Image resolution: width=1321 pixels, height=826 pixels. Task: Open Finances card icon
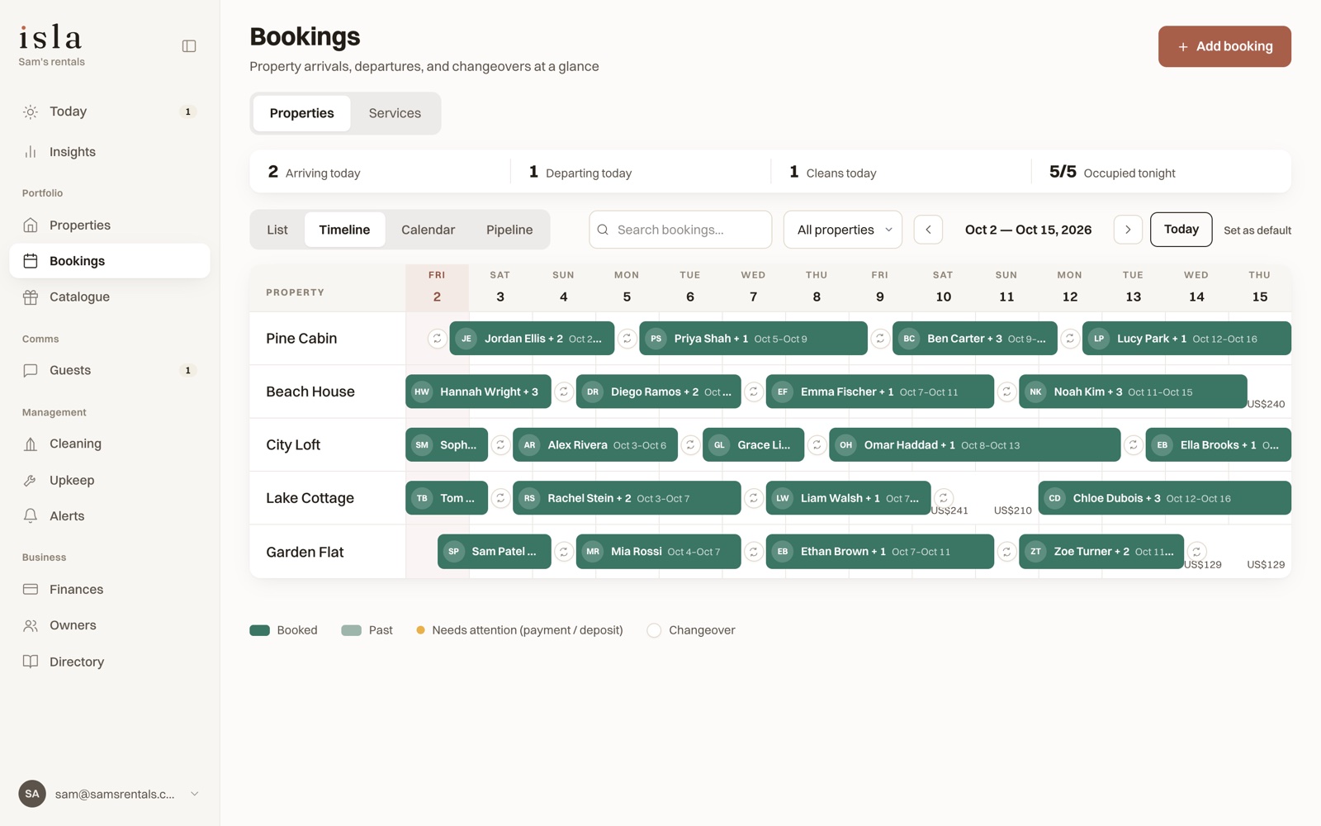click(31, 589)
